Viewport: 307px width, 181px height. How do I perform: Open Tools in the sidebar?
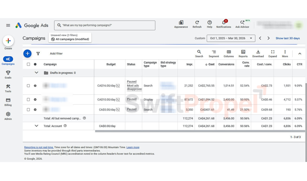(x=8, y=88)
